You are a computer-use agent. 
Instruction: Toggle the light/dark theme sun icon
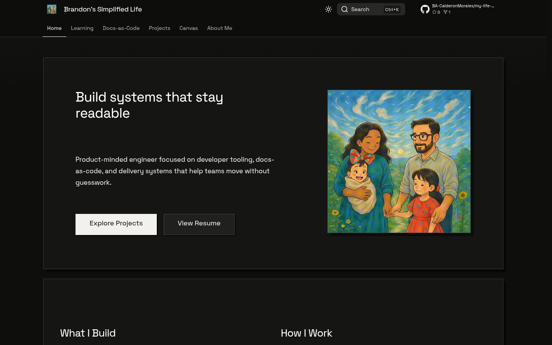coord(329,9)
